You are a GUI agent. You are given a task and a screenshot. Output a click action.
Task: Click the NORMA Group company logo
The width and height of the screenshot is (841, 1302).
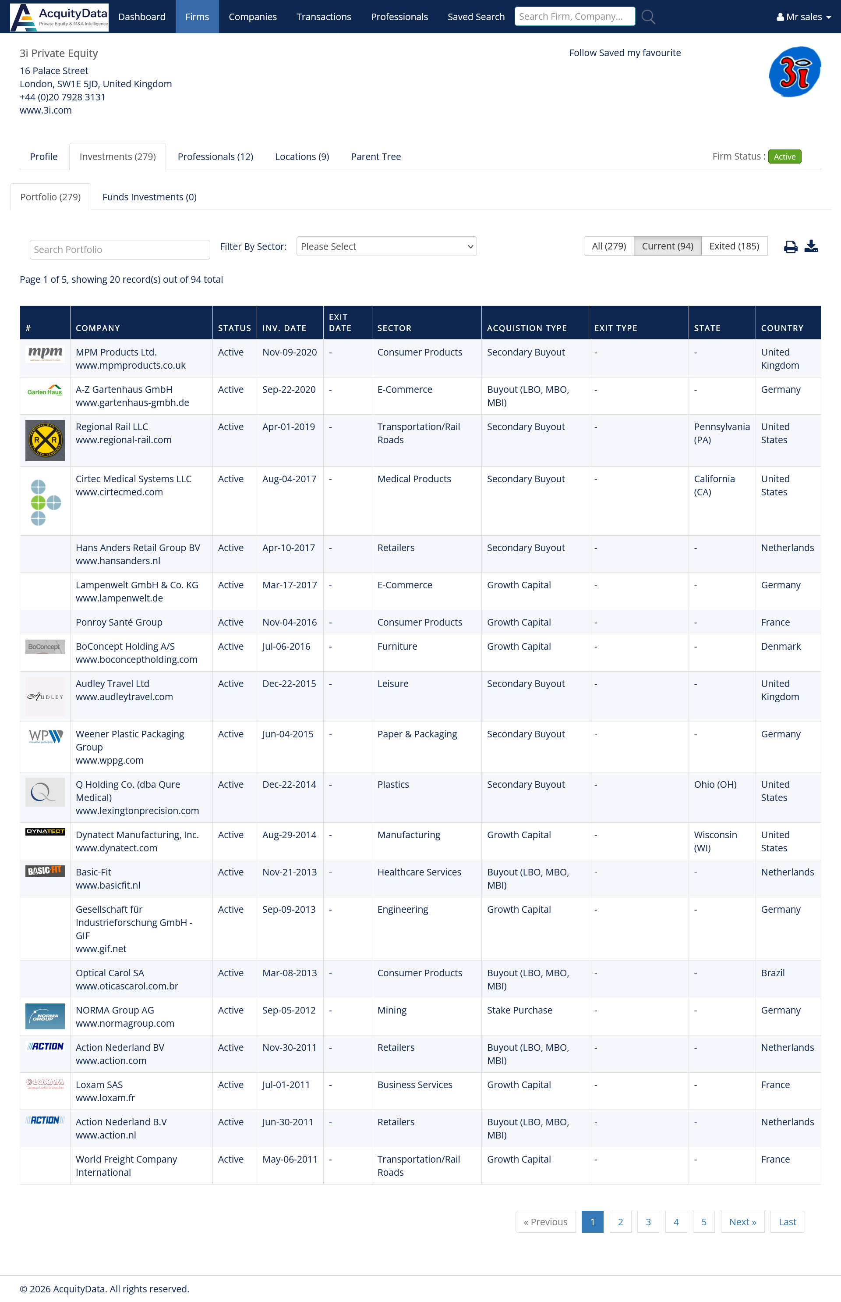tap(44, 1016)
